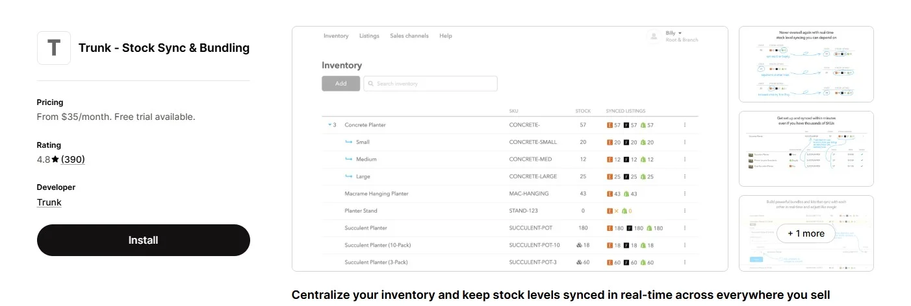The height and width of the screenshot is (306, 911).
Task: Click the variant arrow icon next to Small
Action: click(349, 142)
